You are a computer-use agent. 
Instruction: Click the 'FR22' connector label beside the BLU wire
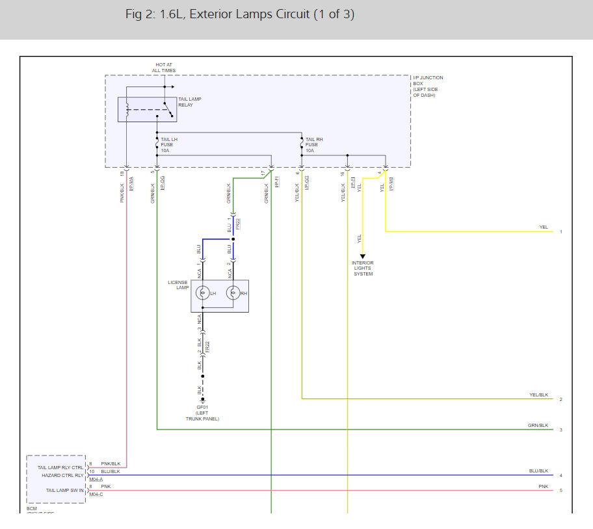point(237,224)
